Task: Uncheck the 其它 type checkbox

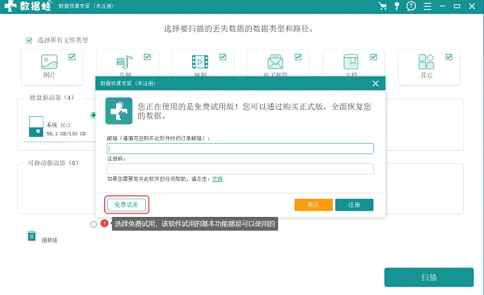Action: click(x=449, y=57)
